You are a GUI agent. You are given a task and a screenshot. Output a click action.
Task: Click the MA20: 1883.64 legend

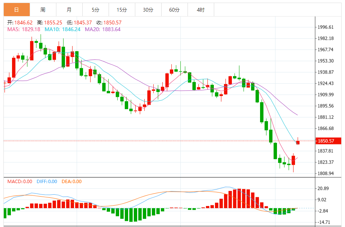[103, 29]
